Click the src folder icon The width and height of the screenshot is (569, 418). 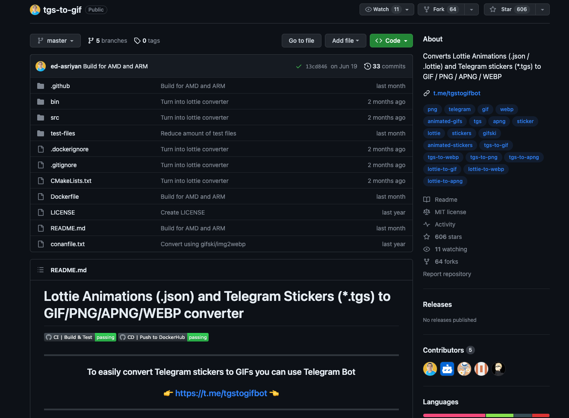pos(41,118)
